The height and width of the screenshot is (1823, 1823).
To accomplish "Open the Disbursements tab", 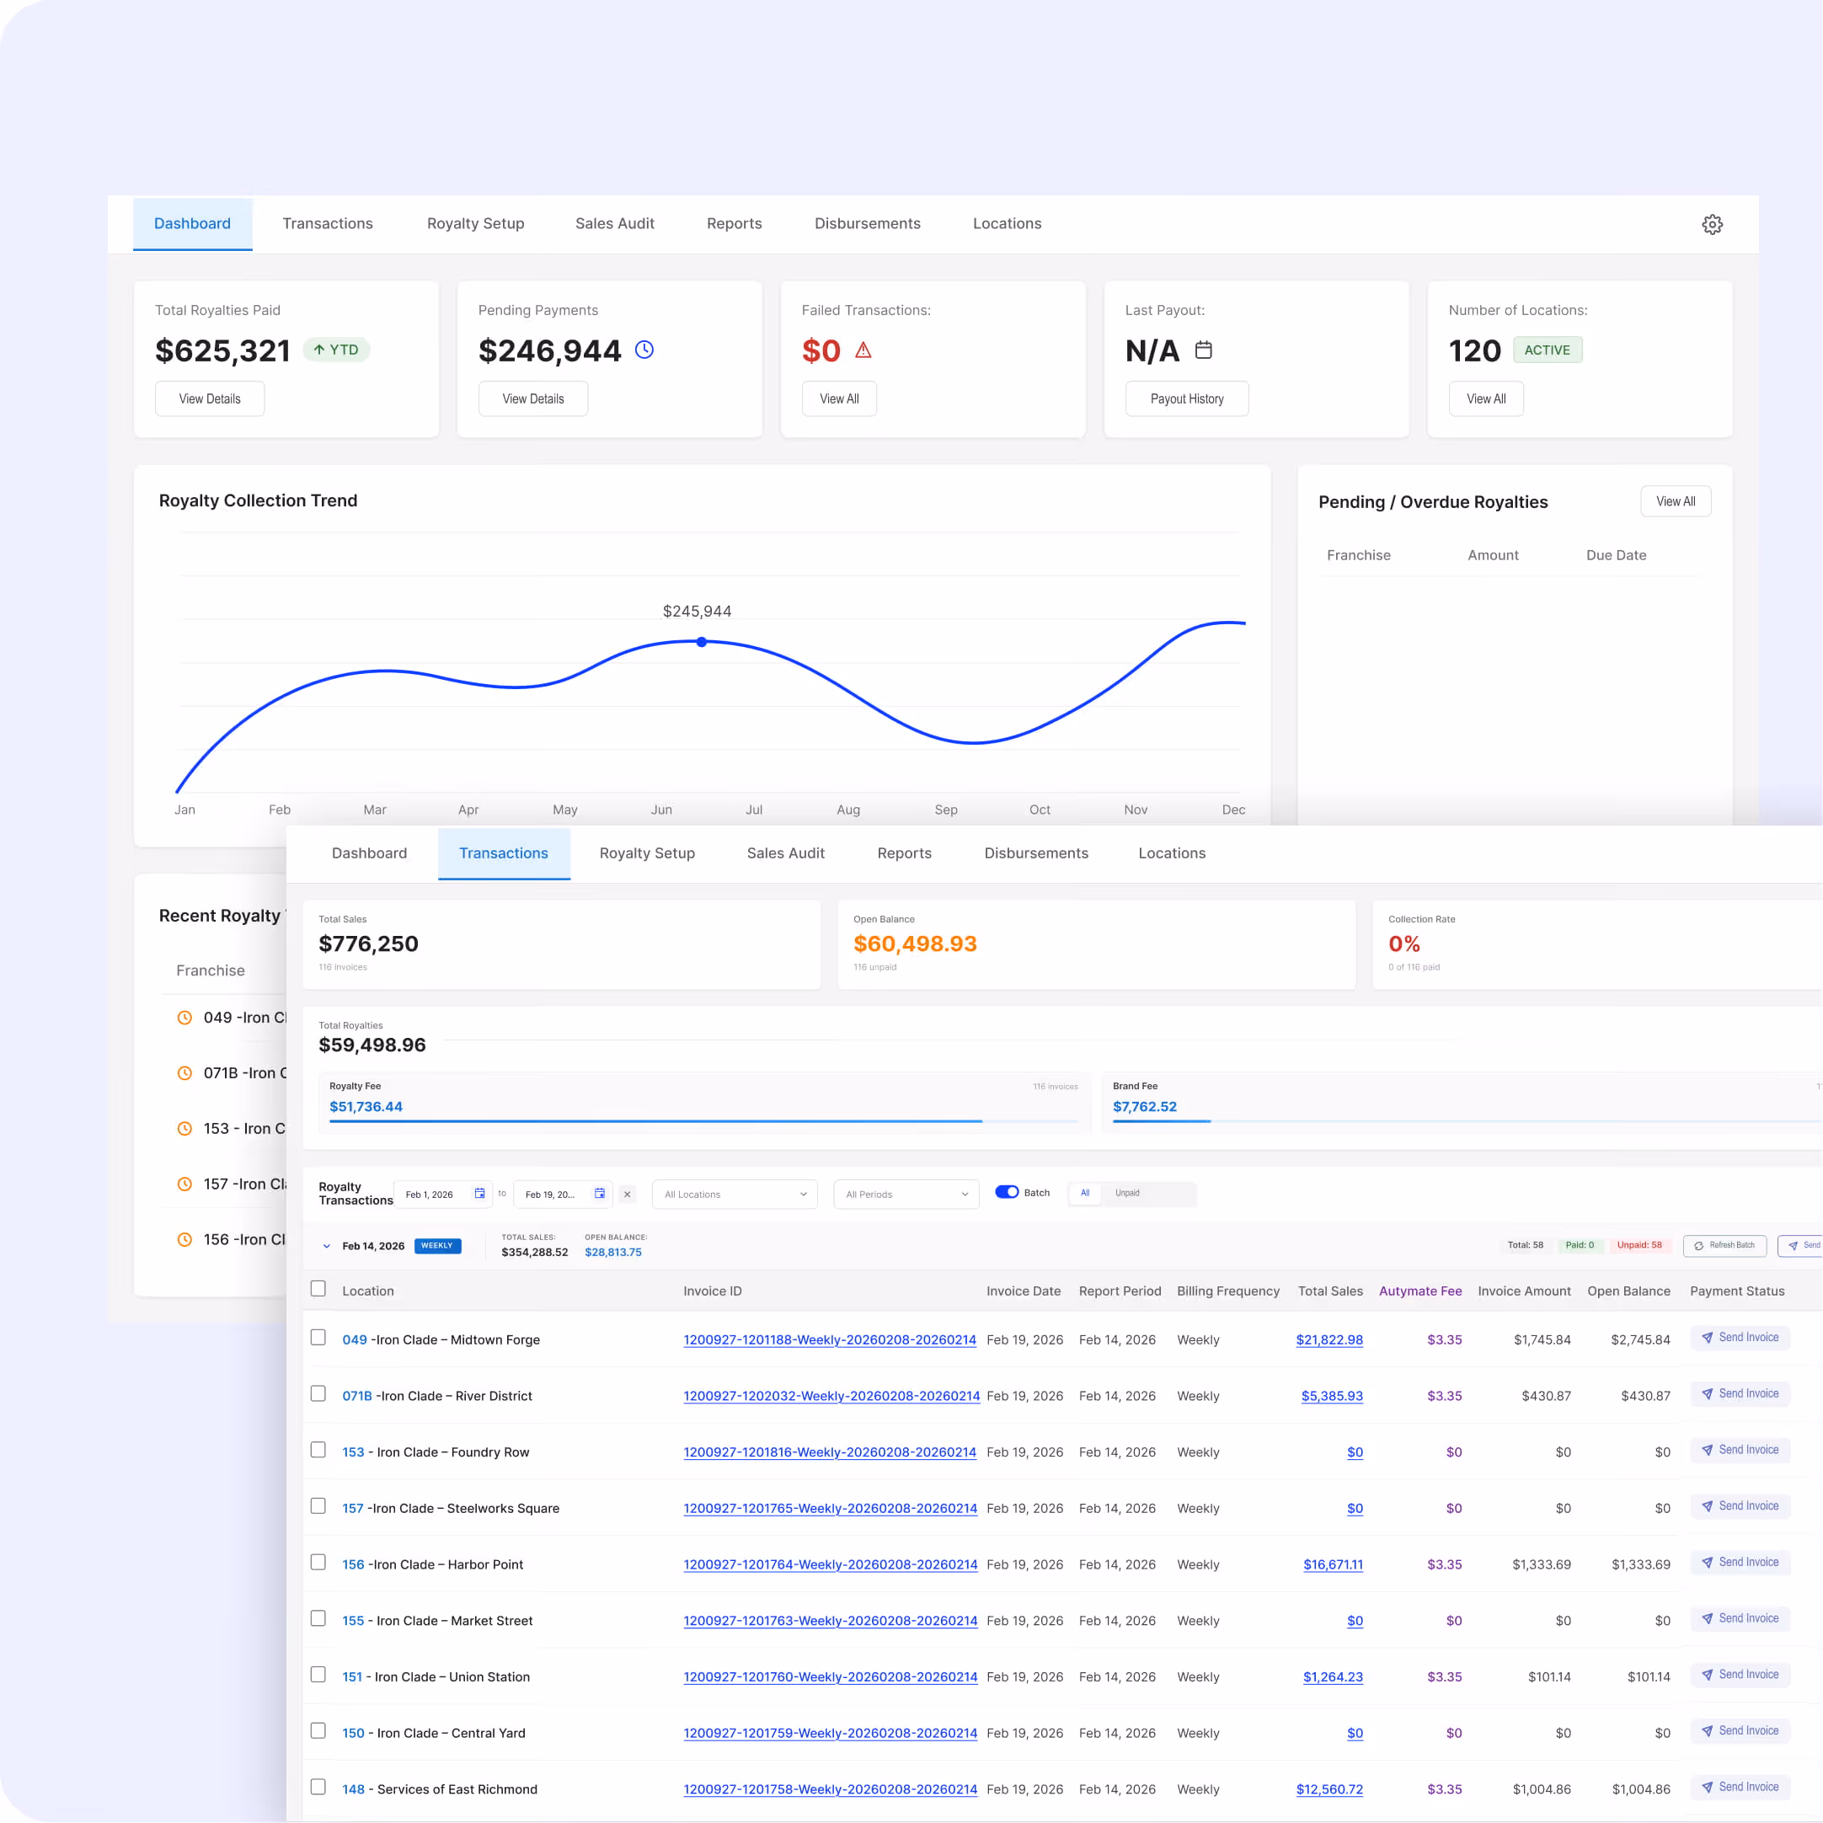I will [x=1036, y=853].
